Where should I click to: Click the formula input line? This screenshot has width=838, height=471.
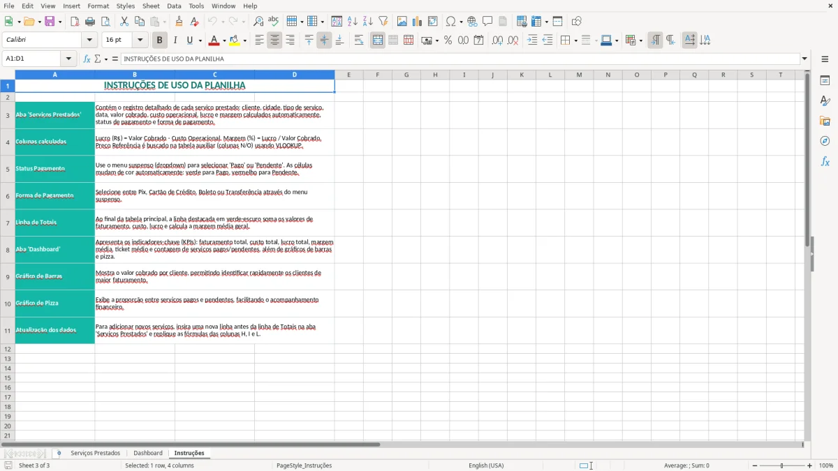point(460,59)
